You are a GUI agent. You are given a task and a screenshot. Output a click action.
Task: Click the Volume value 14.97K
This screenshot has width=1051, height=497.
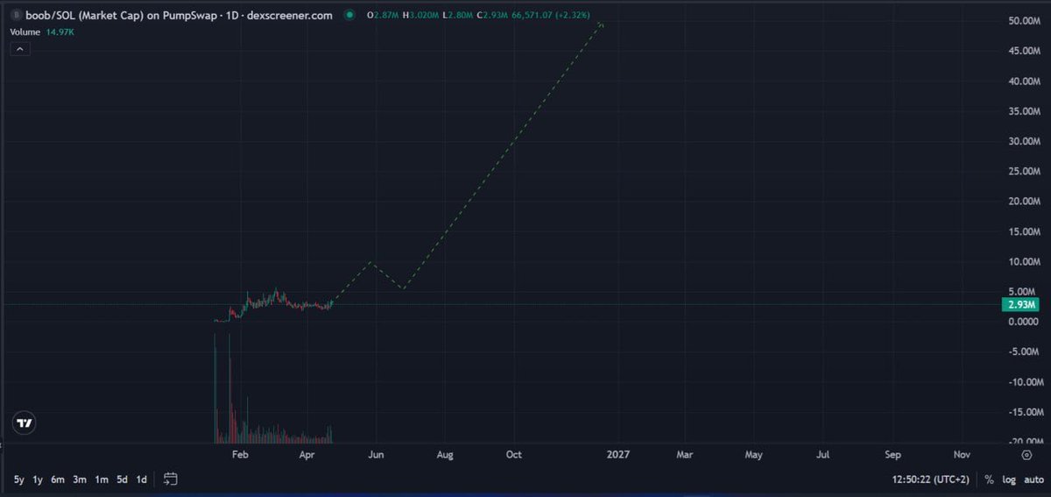pos(60,32)
